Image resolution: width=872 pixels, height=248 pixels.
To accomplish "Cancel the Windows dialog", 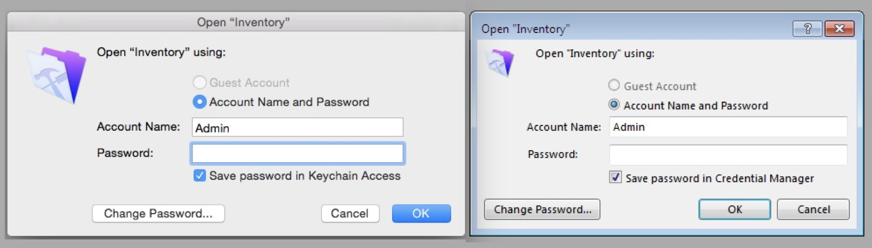I will pos(813,209).
